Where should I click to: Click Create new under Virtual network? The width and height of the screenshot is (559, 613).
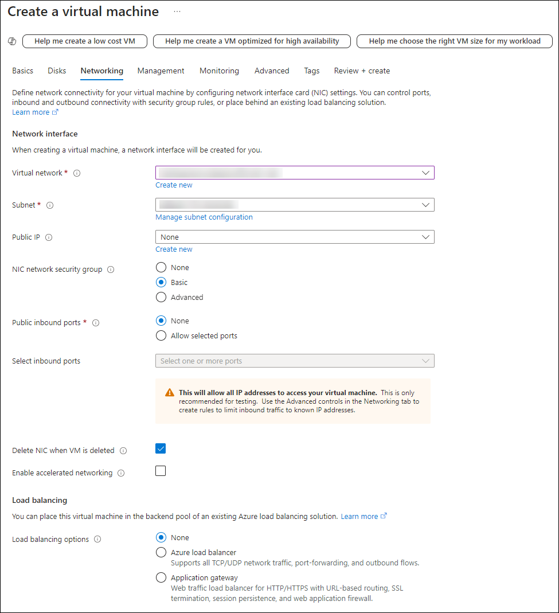174,185
